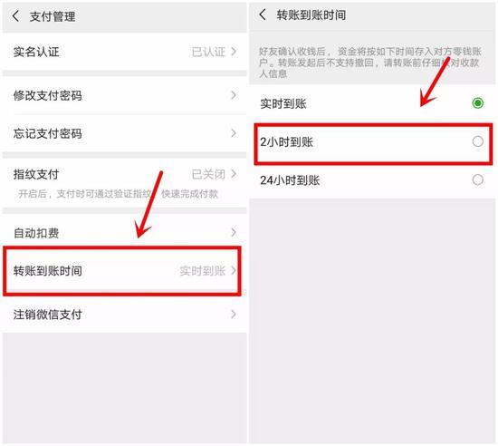The image size is (498, 446).
Task: Select the 实时到账 radio button
Action: tap(478, 103)
